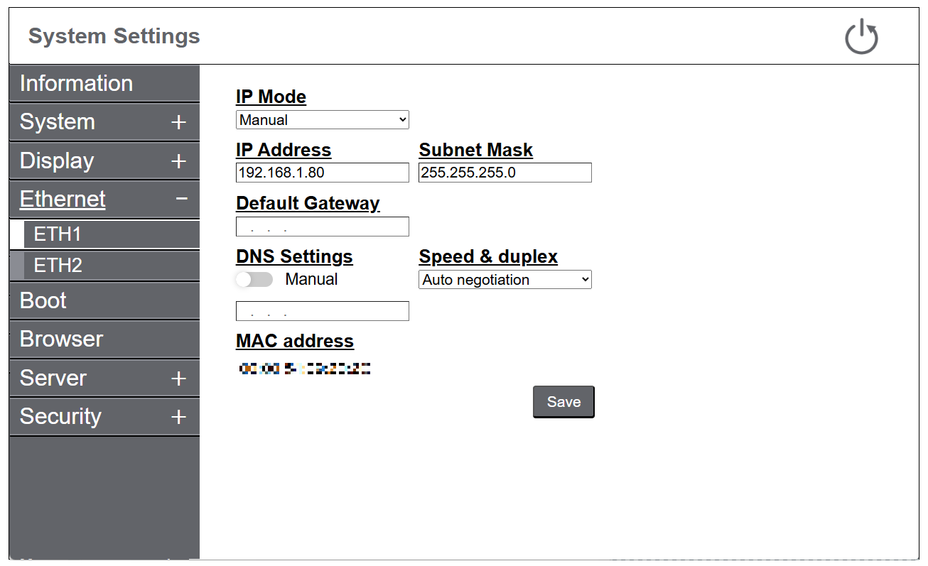Open the Information menu item
The image size is (928, 566).
76,83
